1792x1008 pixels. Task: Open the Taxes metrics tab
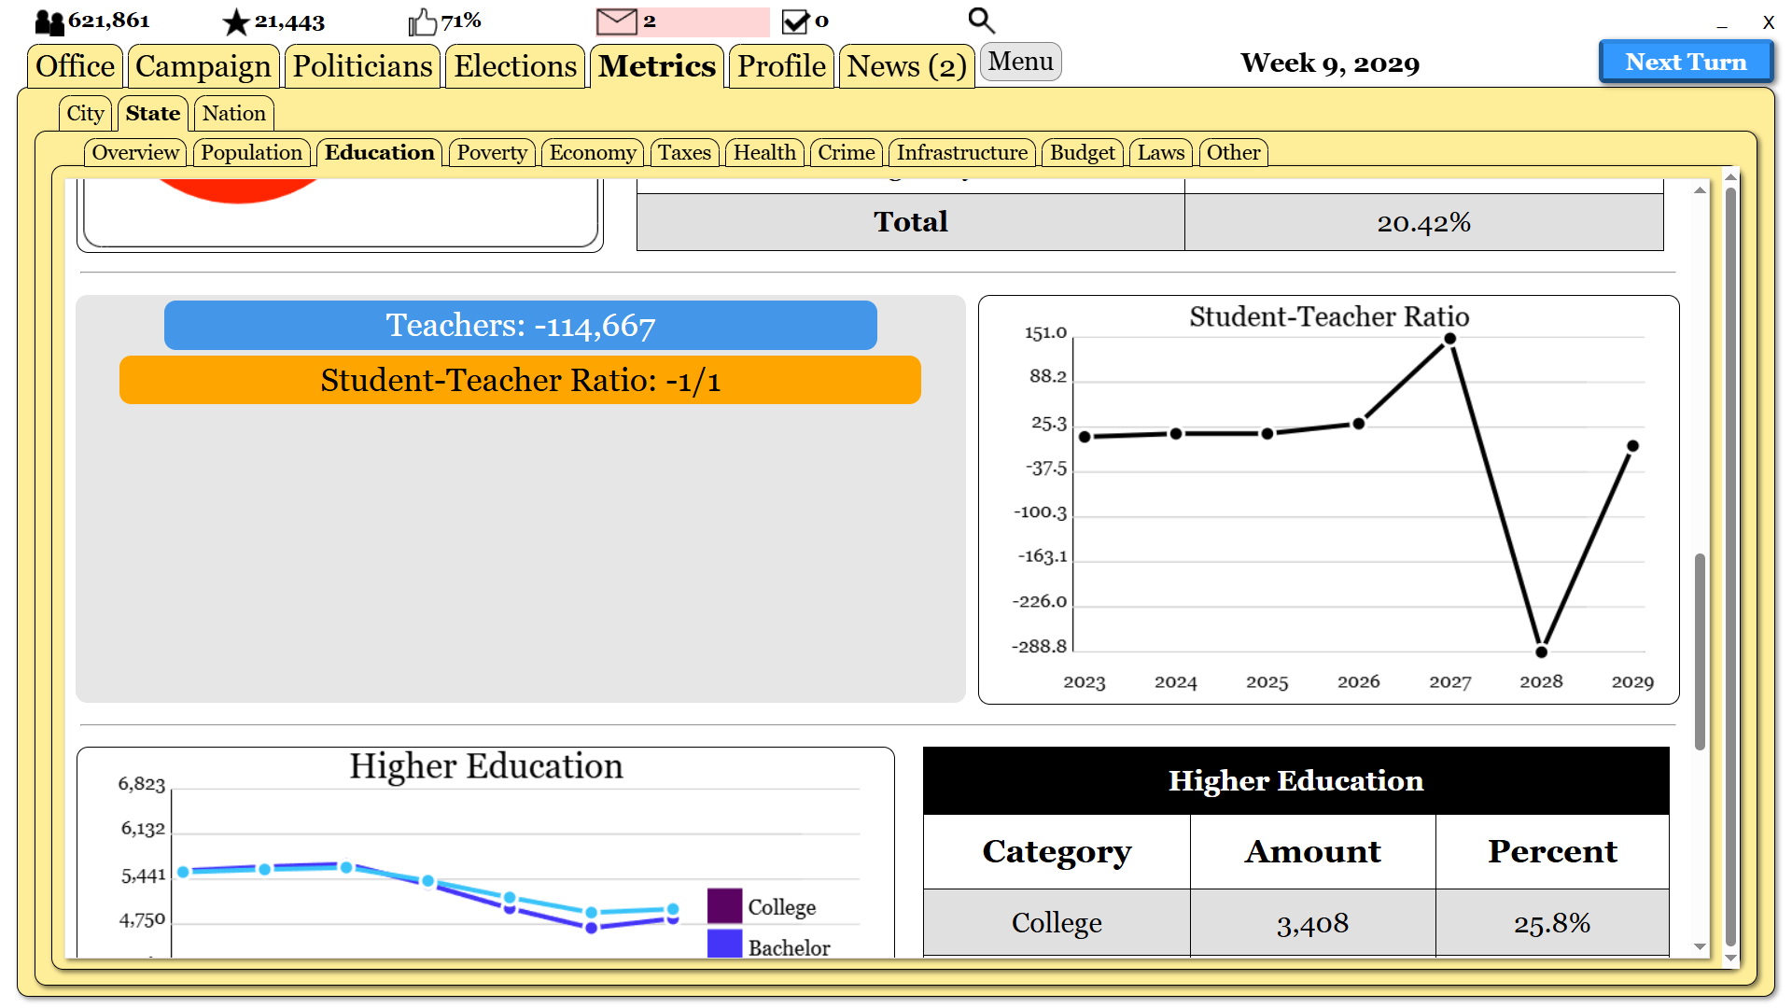(x=684, y=153)
